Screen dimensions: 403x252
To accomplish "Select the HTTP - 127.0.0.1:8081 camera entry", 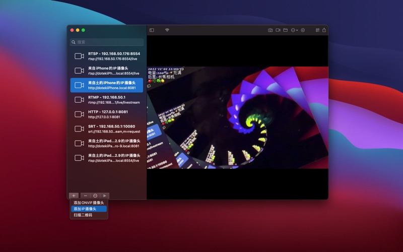I will (x=107, y=114).
